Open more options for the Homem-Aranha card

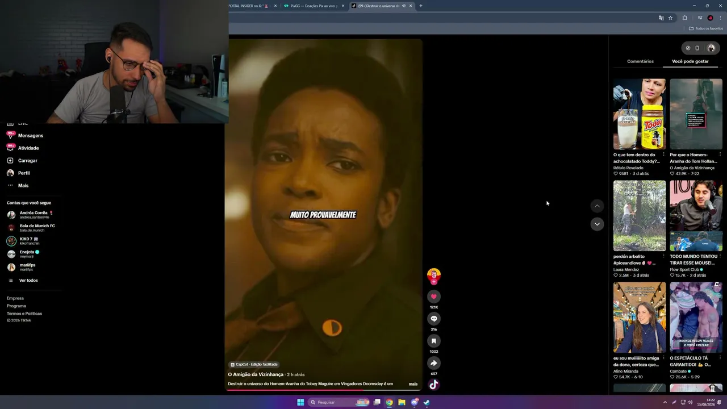click(720, 155)
